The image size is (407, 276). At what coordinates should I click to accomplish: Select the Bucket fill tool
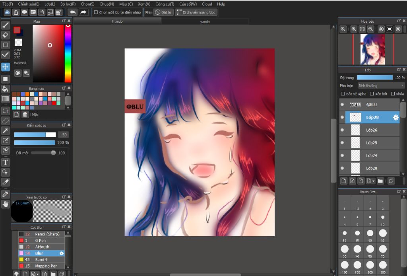tap(6, 89)
